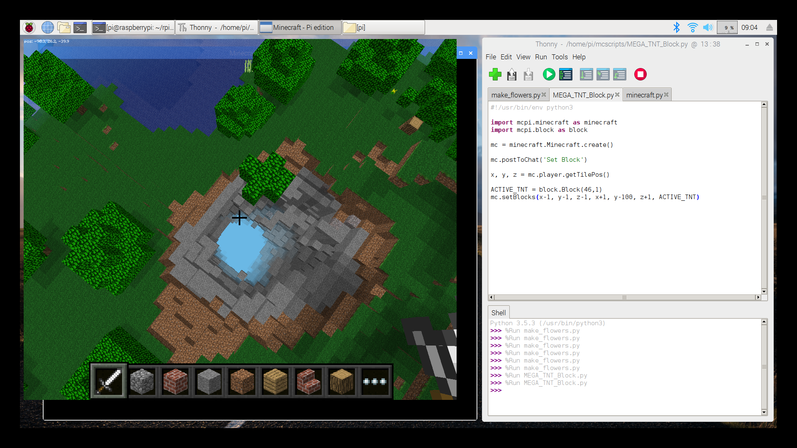
Task: Switch to the minecraft.py tab
Action: [x=644, y=95]
